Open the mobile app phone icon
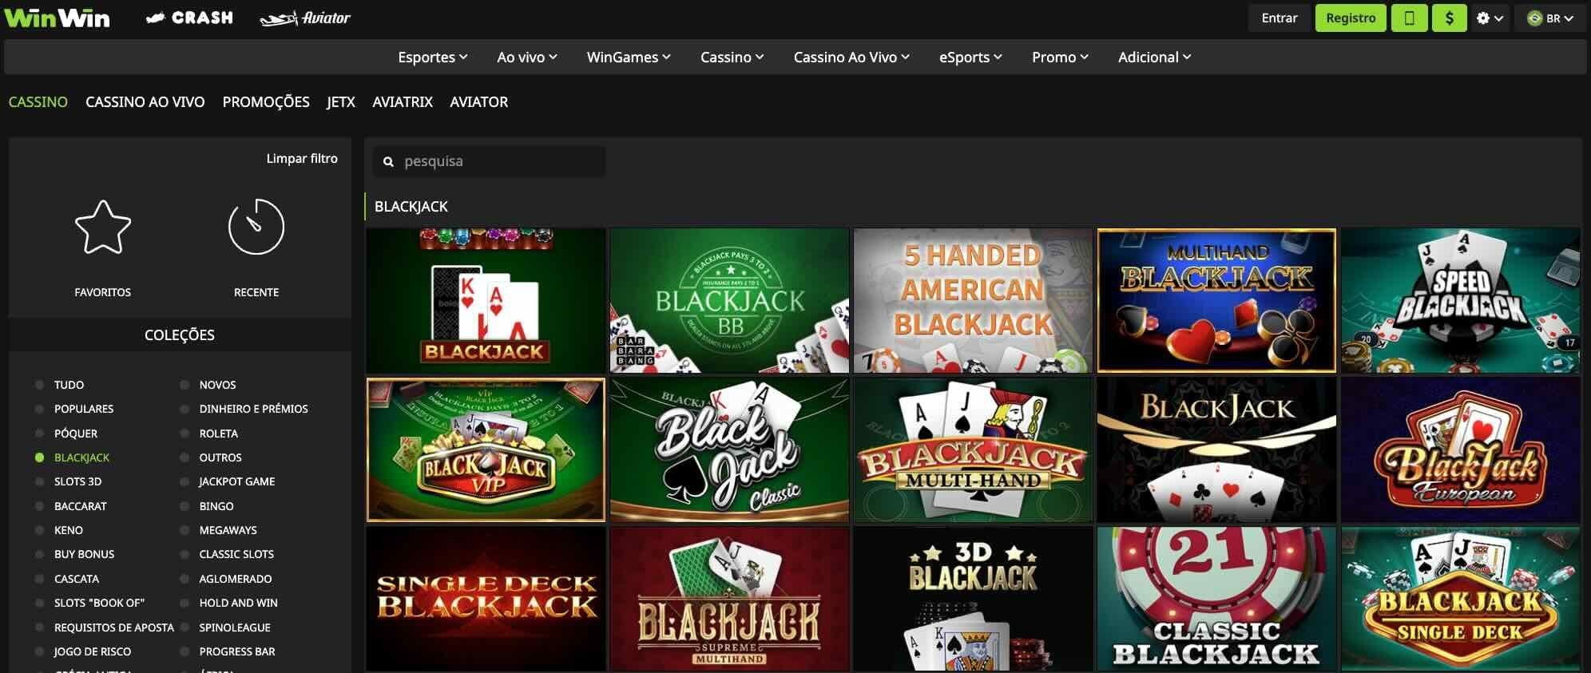The width and height of the screenshot is (1591, 673). (x=1409, y=18)
